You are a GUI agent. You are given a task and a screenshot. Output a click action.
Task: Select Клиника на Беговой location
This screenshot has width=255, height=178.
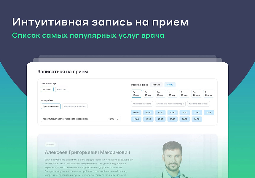[199, 104]
